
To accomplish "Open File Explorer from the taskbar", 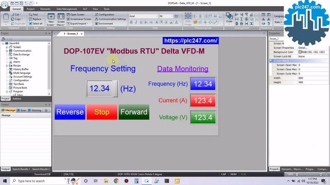I will click(x=106, y=181).
